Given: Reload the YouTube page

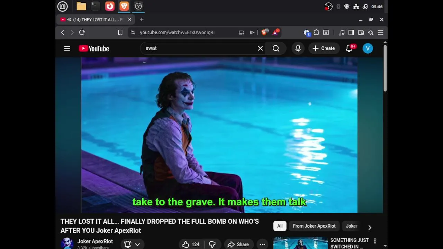Looking at the screenshot, I should coord(82,33).
